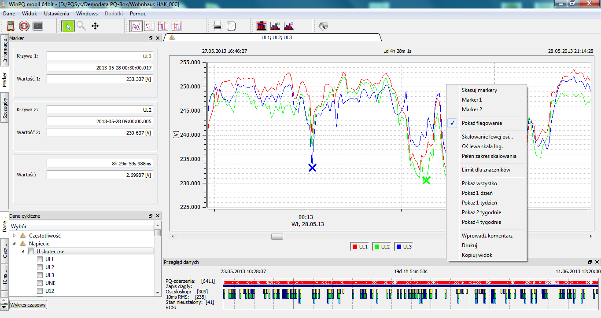Image resolution: width=601 pixels, height=318 pixels.
Task: Close the Przegląd danych panel
Action: point(597,262)
